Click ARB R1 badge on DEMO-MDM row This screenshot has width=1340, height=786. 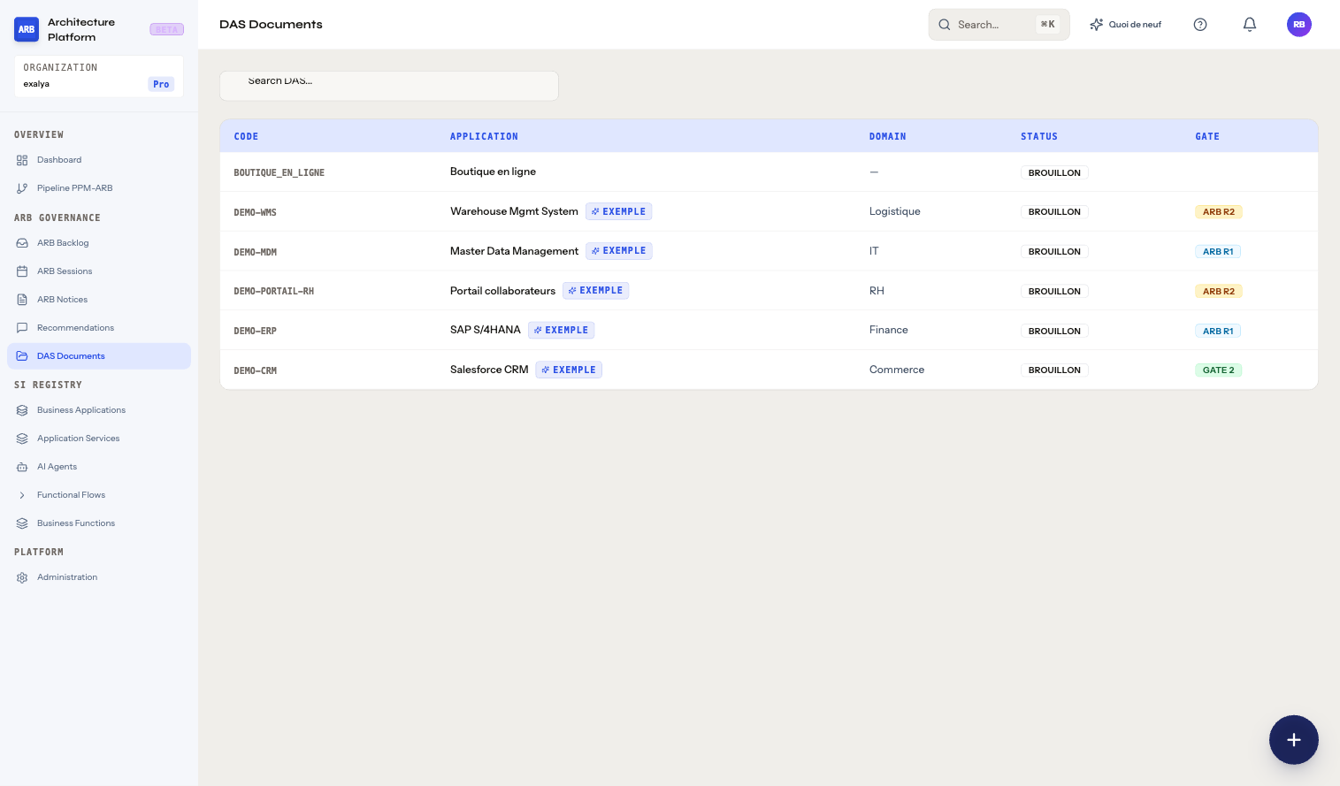coord(1218,252)
